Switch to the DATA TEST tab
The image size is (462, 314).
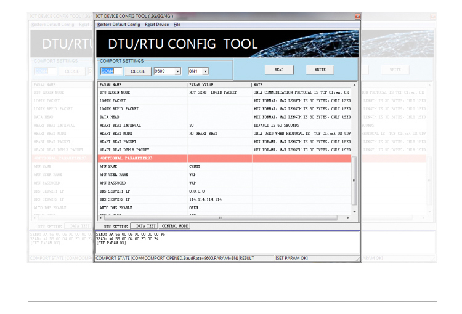coord(146,227)
